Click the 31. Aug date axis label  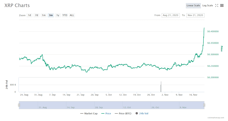[x=38, y=95]
